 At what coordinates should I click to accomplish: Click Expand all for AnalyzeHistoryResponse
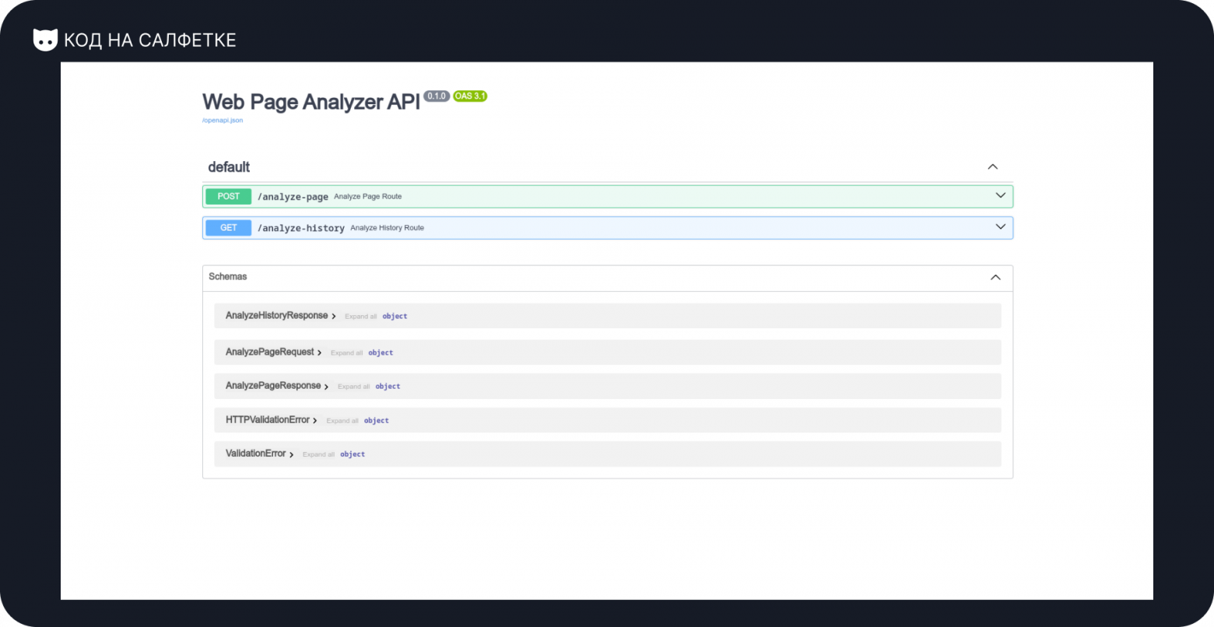click(360, 317)
